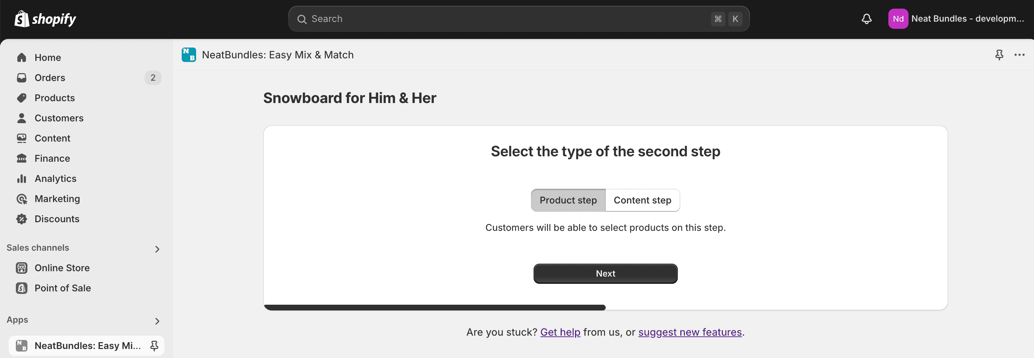Click the Orders count badge 2

click(x=153, y=78)
